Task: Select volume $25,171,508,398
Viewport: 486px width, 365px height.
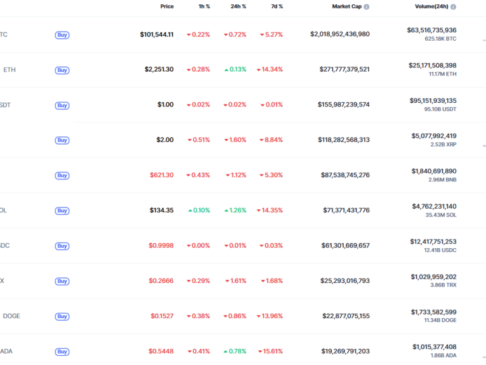Action: tap(433, 65)
